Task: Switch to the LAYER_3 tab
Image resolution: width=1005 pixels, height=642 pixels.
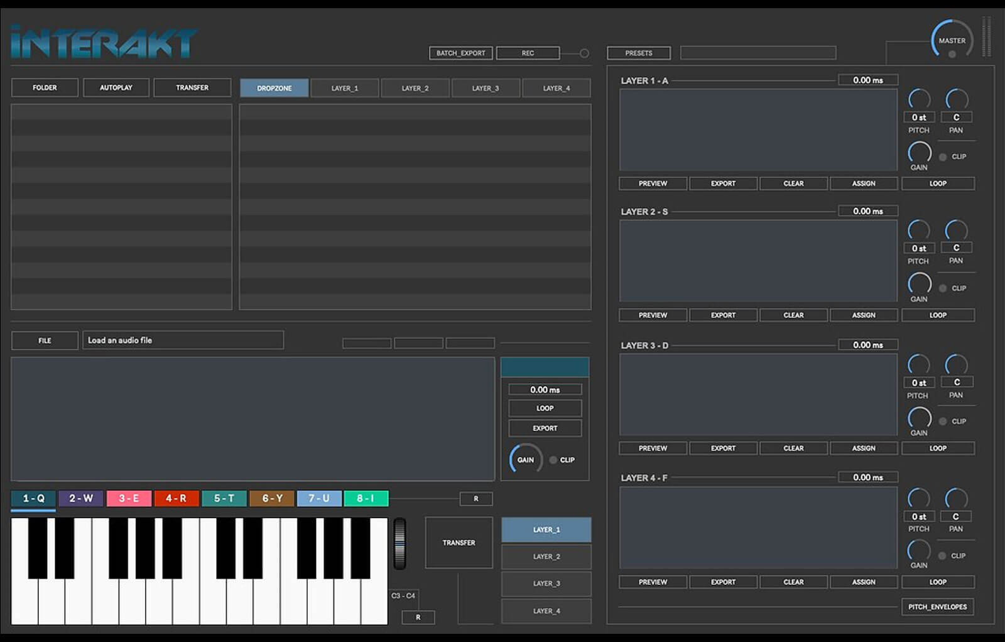Action: point(485,88)
